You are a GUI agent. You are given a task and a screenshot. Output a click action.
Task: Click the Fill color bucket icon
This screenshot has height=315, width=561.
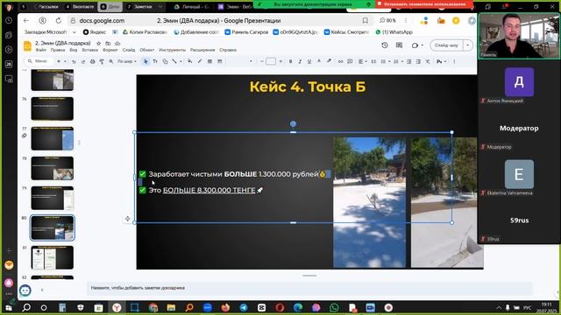tap(190, 61)
